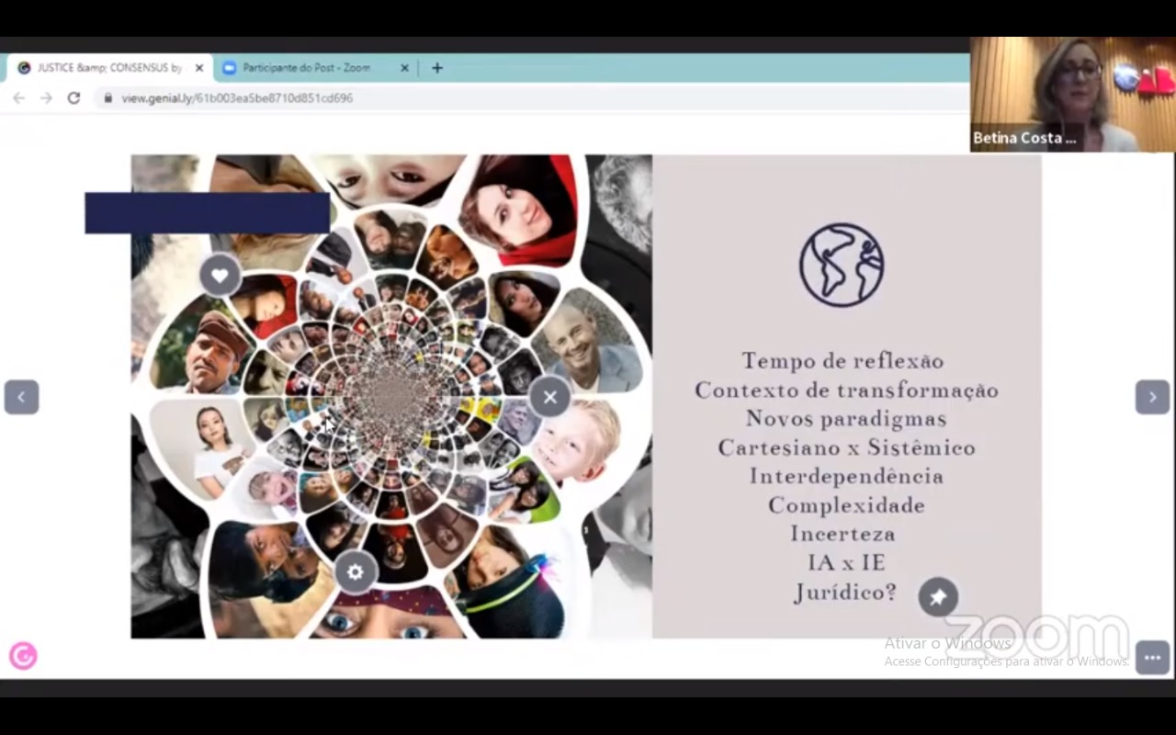This screenshot has height=735, width=1176.
Task: Switch to Participante do Post Zoom tab
Action: (306, 68)
